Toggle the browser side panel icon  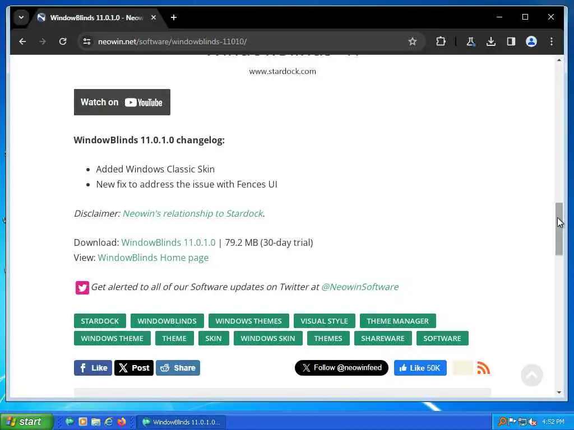pyautogui.click(x=511, y=41)
